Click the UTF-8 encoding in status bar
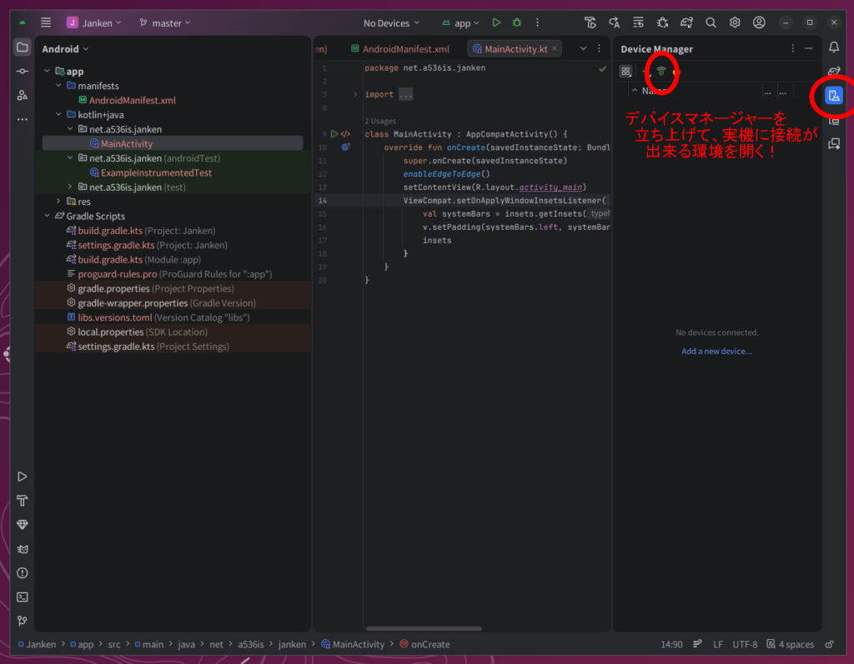Screen dimensions: 854x664 click(x=745, y=644)
